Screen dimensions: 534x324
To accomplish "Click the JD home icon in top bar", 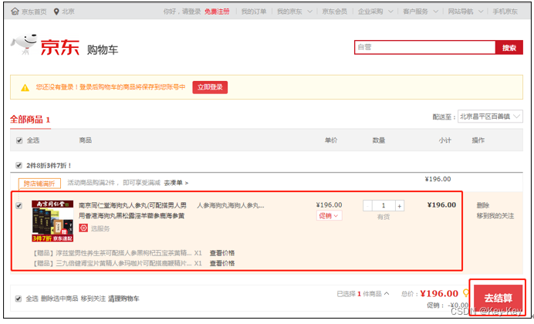I will [x=15, y=12].
